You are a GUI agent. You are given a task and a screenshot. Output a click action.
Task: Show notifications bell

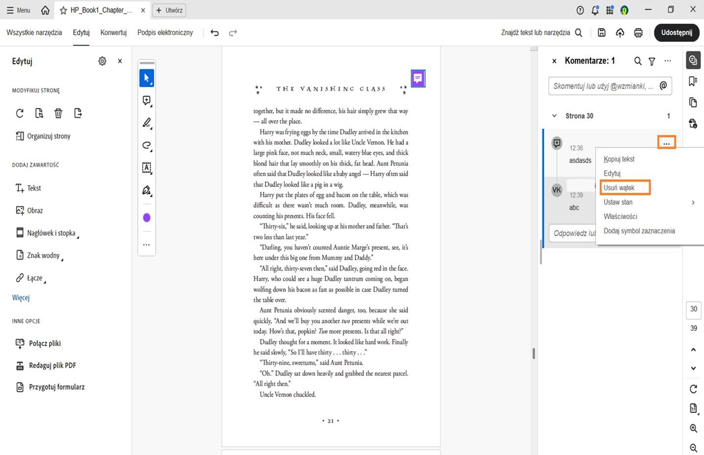tap(595, 10)
